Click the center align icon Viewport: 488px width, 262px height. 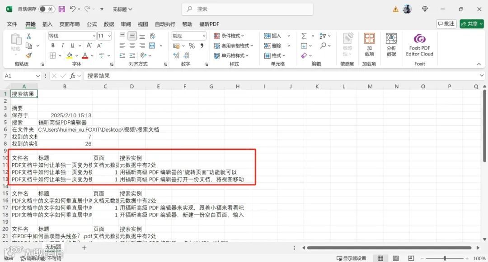132,46
